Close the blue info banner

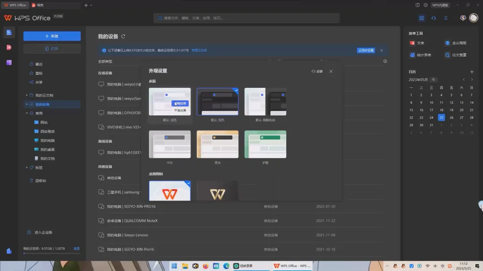tap(381, 50)
